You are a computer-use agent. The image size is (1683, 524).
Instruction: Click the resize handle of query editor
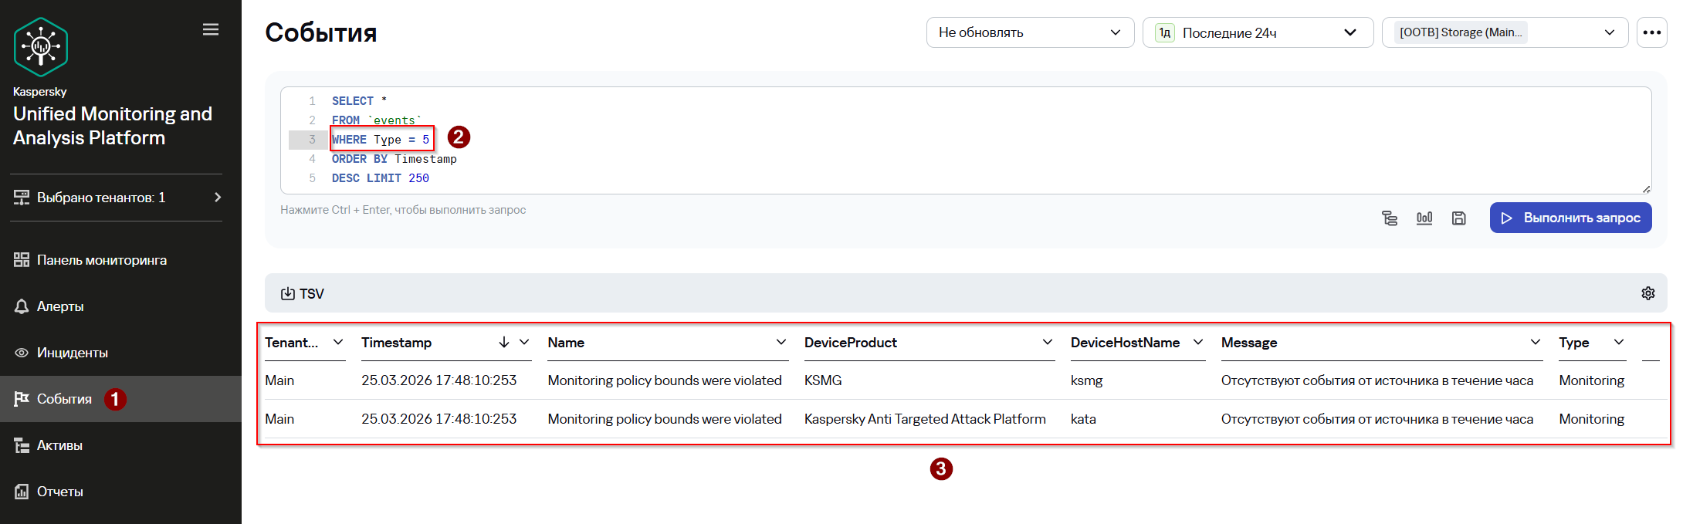1646,188
